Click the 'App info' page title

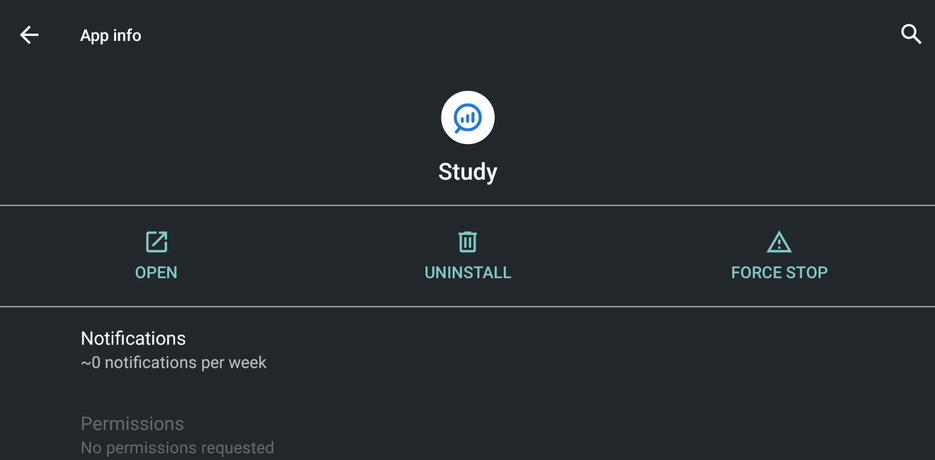click(x=111, y=35)
